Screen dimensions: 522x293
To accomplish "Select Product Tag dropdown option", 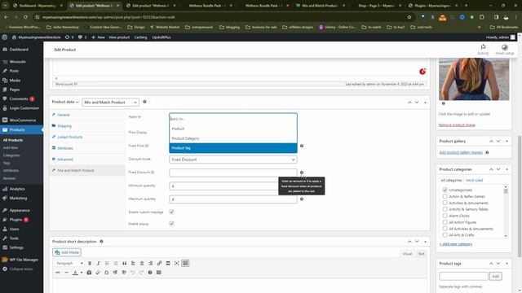I will [233, 148].
